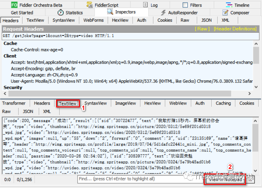Select response Caching tab

(x=223, y=103)
